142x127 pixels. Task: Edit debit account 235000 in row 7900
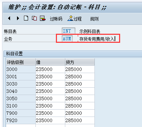[50, 113]
